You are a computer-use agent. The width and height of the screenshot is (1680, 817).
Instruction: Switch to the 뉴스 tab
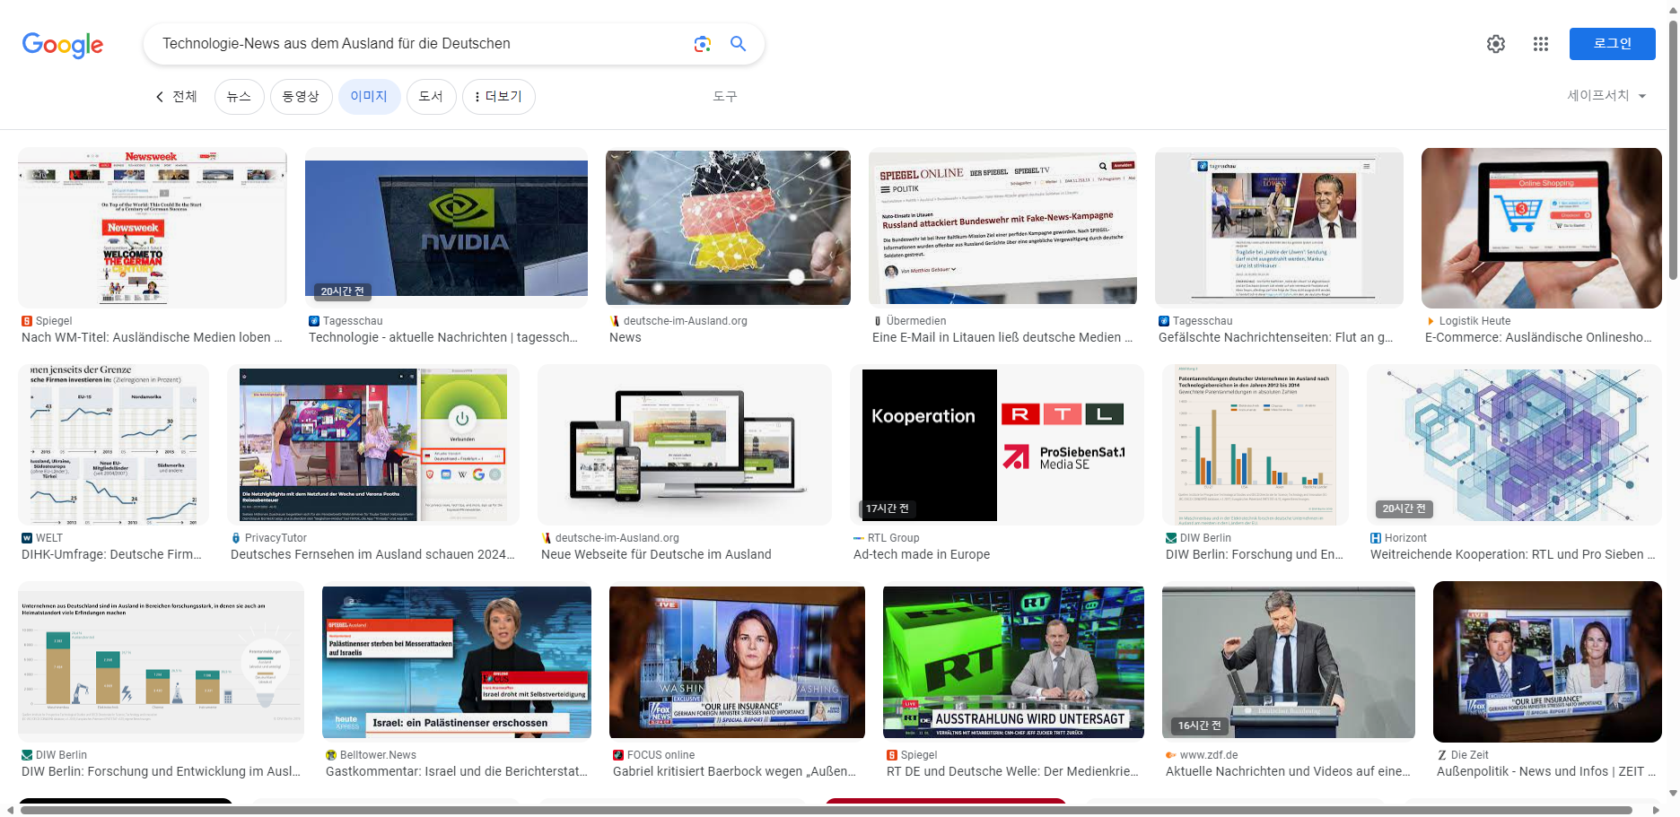239,97
